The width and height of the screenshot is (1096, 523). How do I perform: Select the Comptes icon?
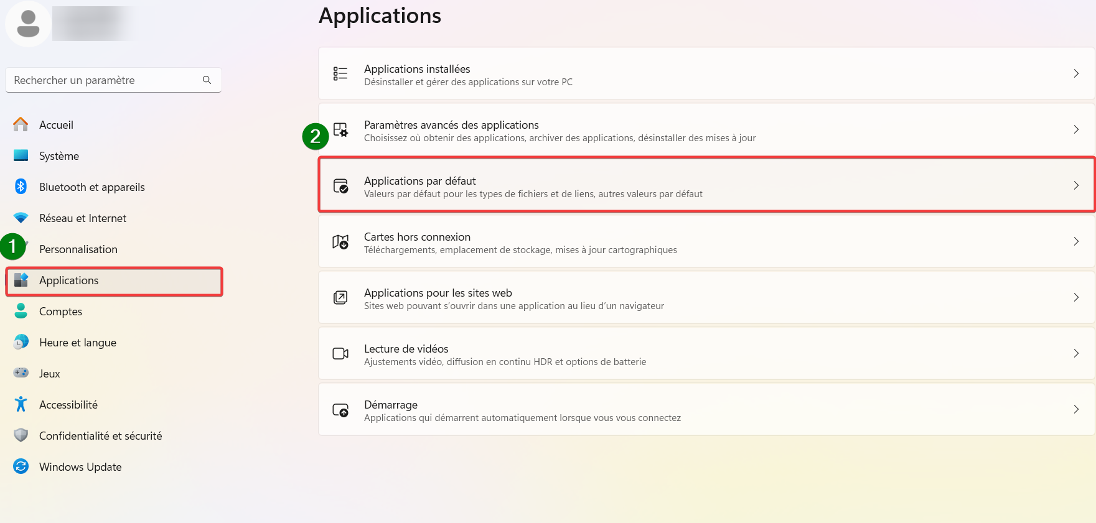(21, 311)
